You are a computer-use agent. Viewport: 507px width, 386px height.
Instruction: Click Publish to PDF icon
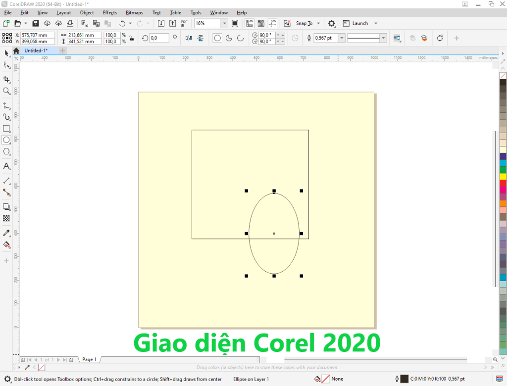pos(184,23)
